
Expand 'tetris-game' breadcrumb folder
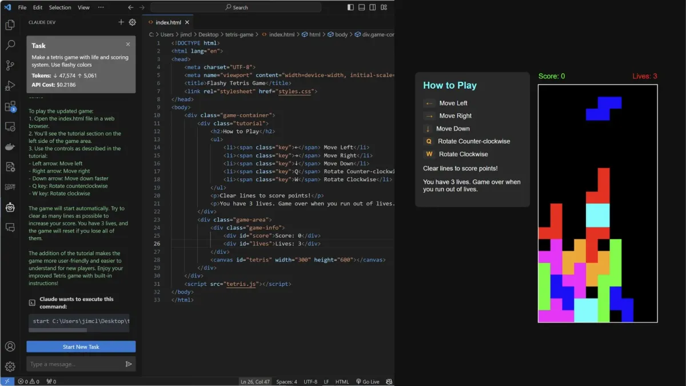click(239, 34)
